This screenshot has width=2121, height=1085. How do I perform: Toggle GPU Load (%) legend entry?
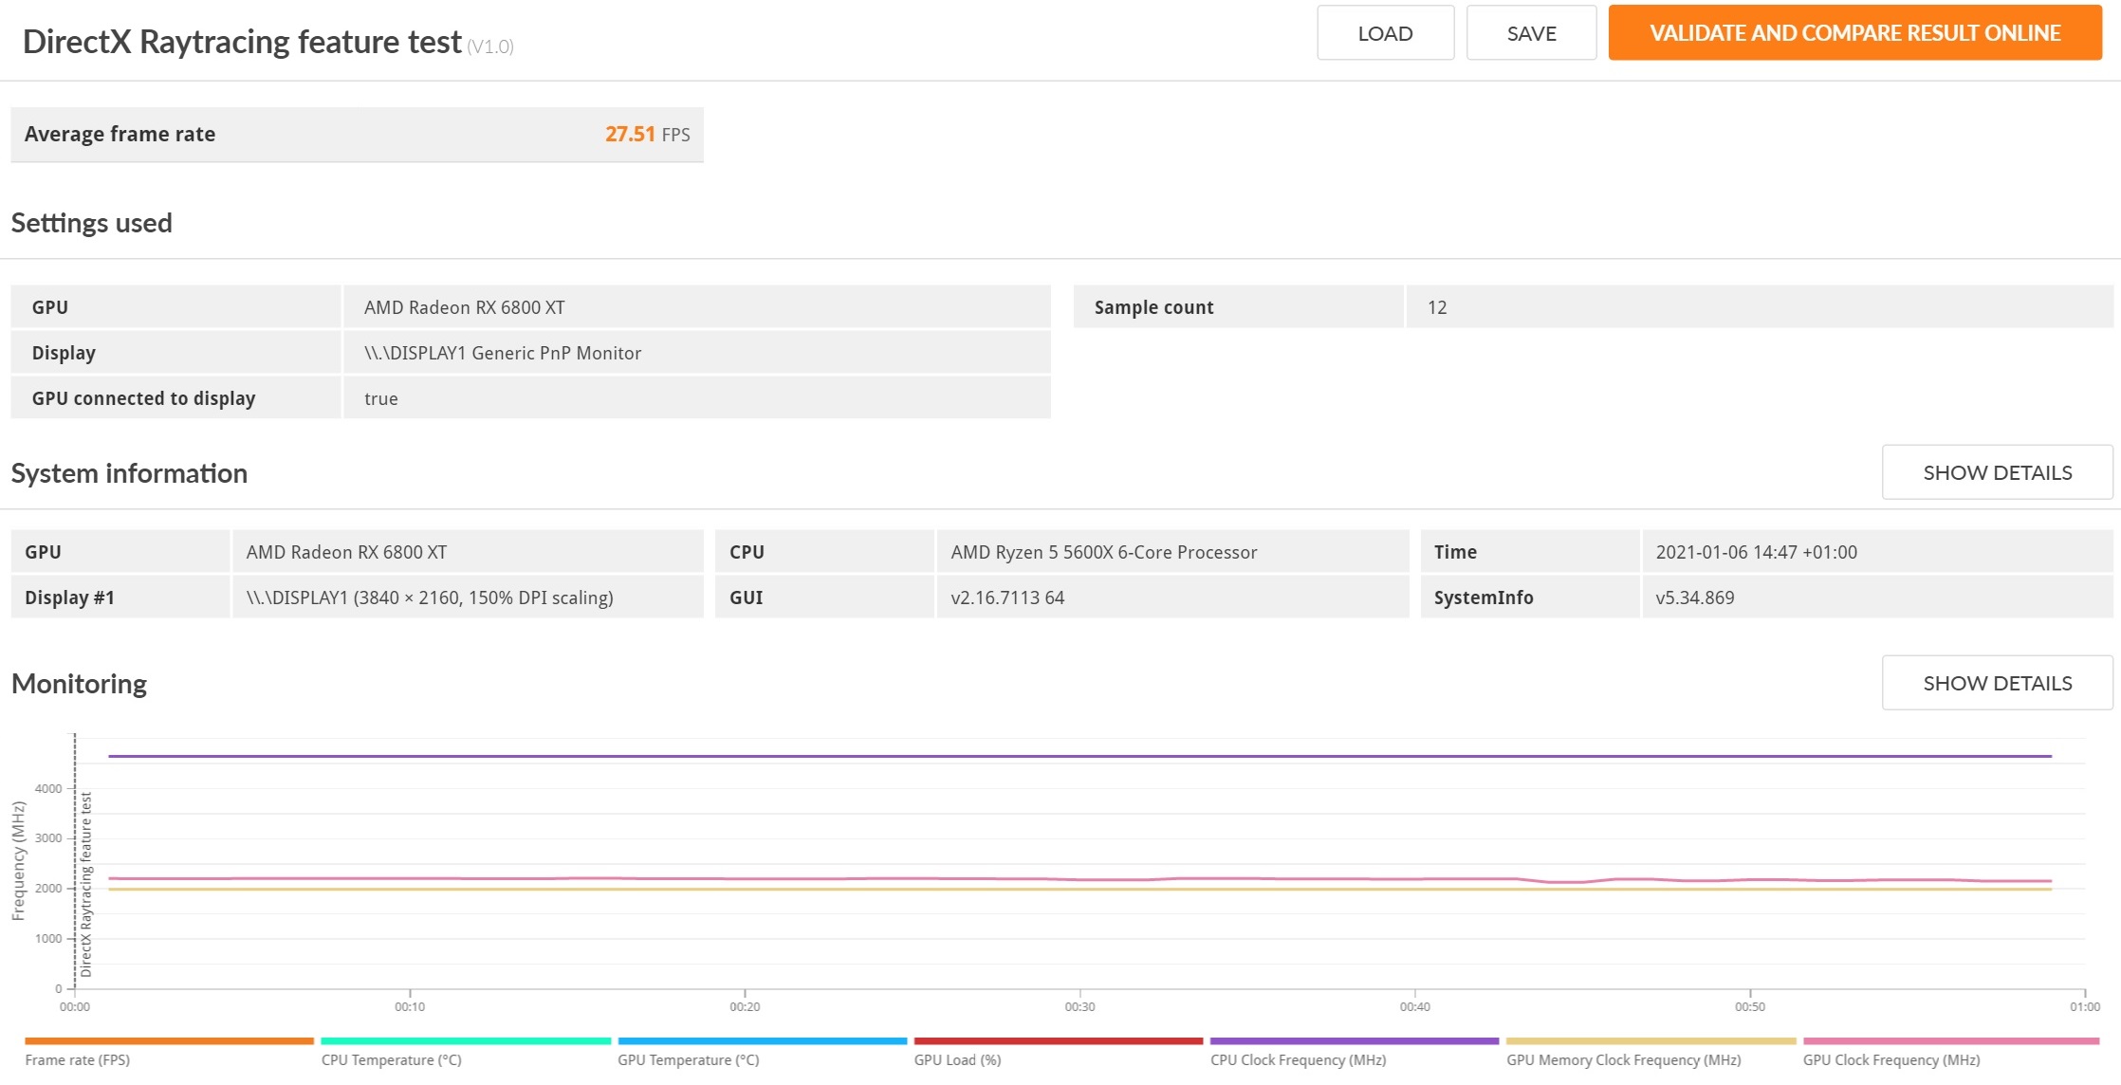point(1059,1053)
